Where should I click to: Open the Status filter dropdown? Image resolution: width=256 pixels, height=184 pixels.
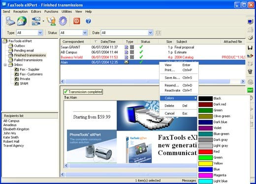[x=85, y=33]
